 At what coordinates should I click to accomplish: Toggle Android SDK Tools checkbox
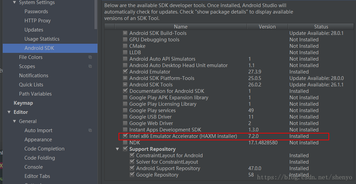[x=125, y=85]
